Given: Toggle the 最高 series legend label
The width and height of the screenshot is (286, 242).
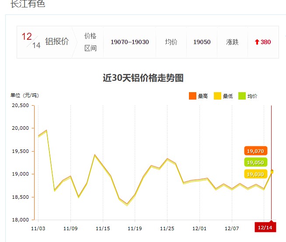Looking at the screenshot, I should [x=203, y=97].
